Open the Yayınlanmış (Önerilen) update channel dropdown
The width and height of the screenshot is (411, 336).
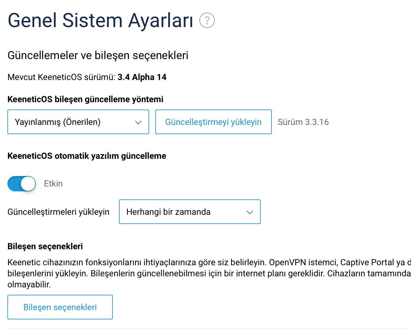tap(78, 122)
